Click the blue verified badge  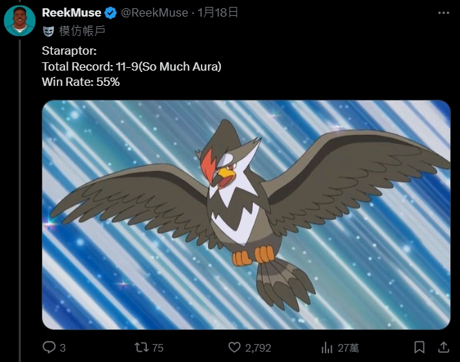point(111,13)
